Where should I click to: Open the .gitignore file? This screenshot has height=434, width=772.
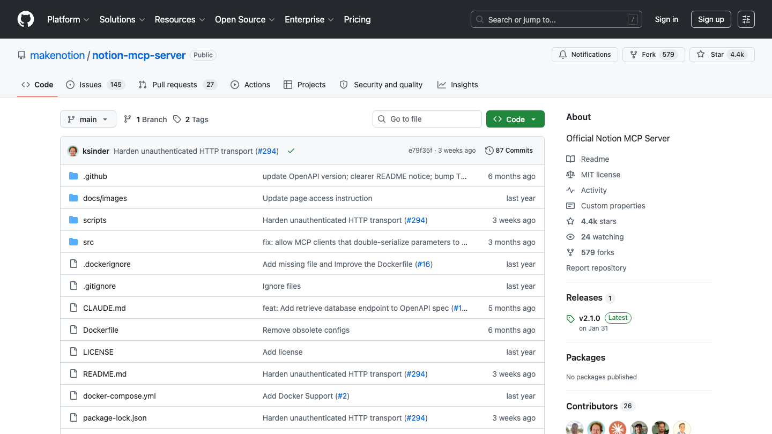99,286
